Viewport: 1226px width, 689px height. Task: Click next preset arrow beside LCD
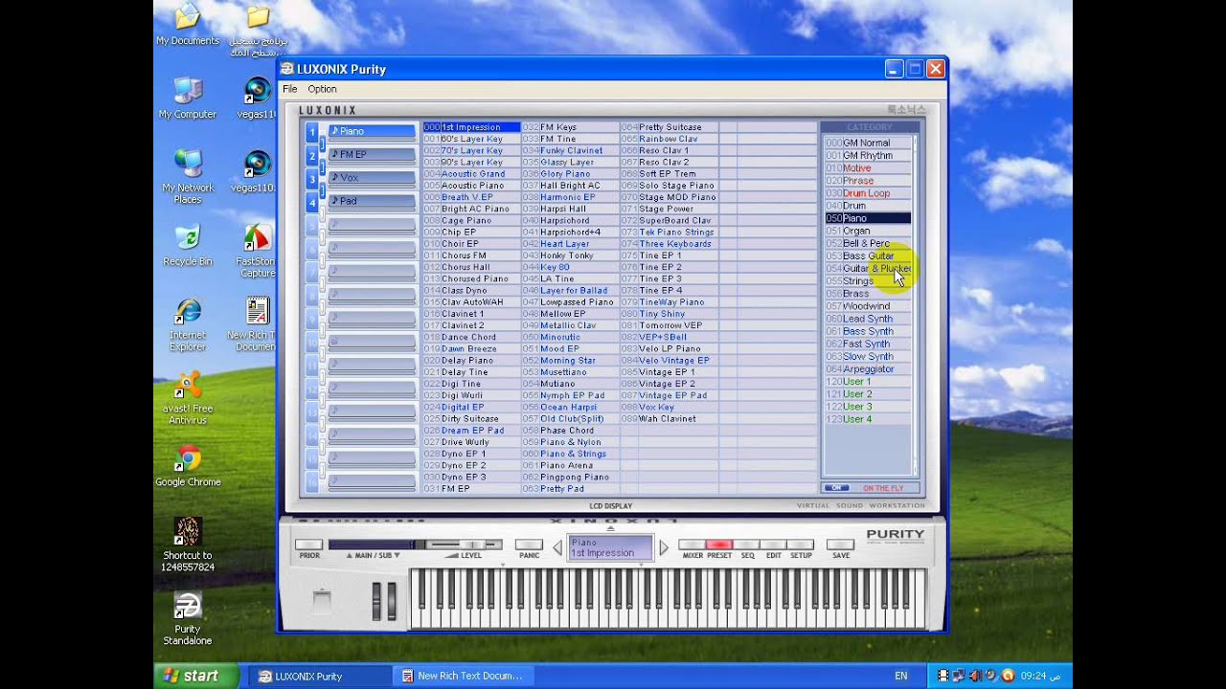click(x=664, y=548)
